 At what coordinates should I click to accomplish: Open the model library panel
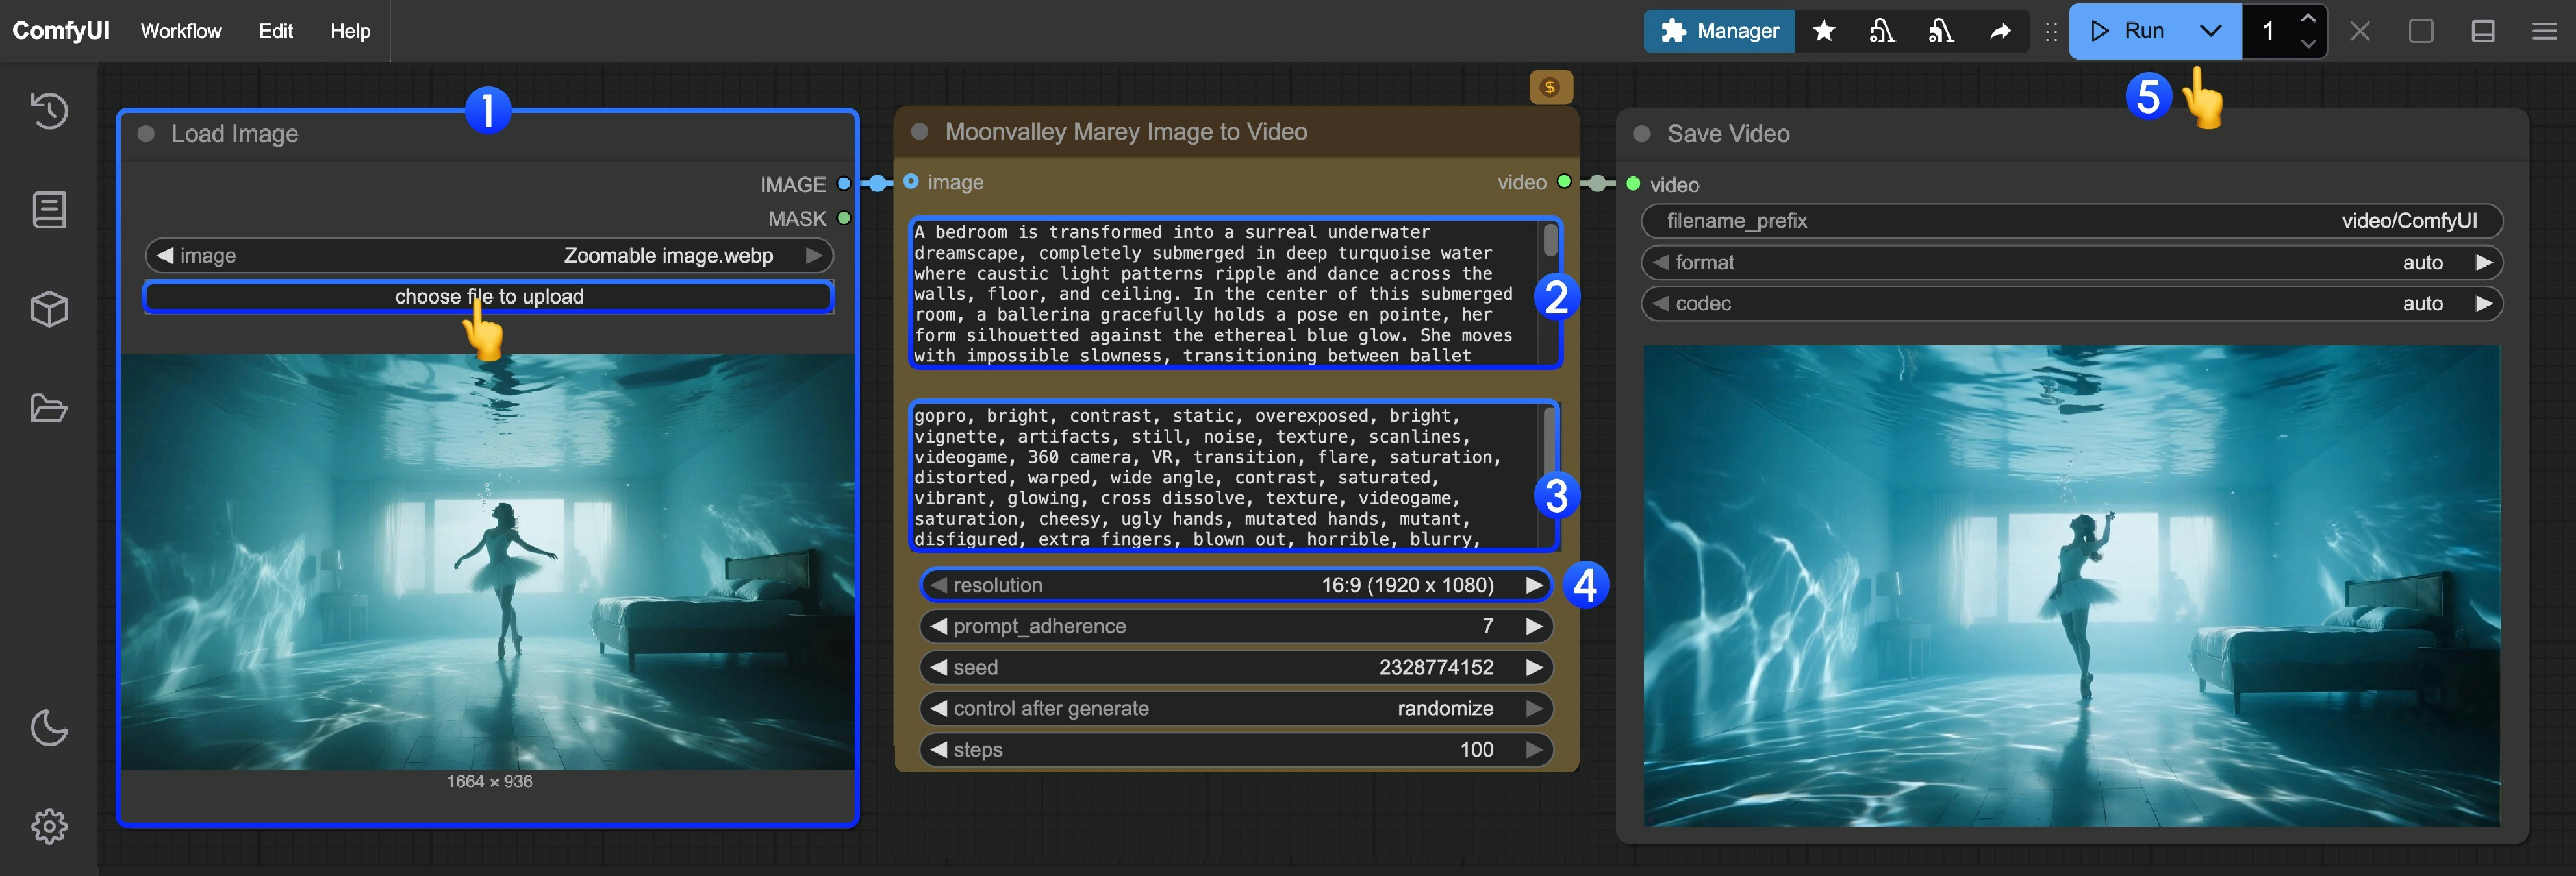pyautogui.click(x=48, y=309)
